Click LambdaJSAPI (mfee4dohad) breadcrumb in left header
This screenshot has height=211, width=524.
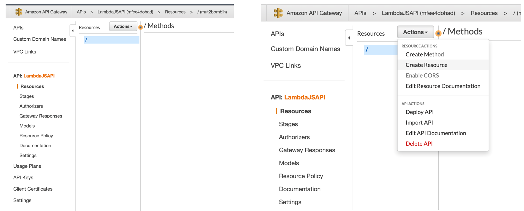[x=125, y=12]
